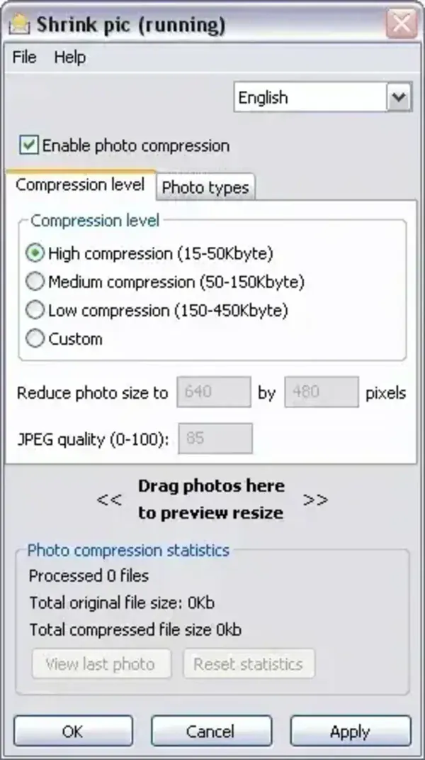Switch to the Photo types tab

click(205, 187)
